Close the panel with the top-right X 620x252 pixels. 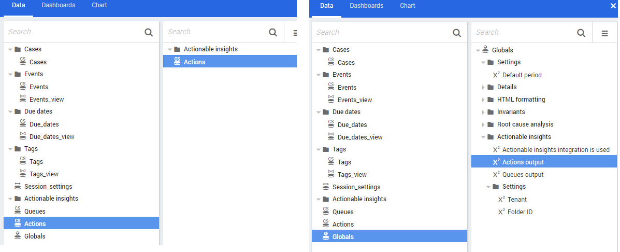click(x=614, y=6)
